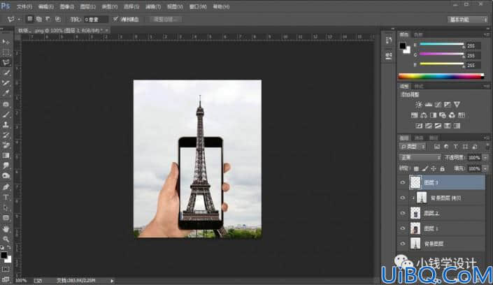493x285 pixels.
Task: Toggle the 消除锯齿 anti-alias checkbox
Action: click(x=115, y=19)
